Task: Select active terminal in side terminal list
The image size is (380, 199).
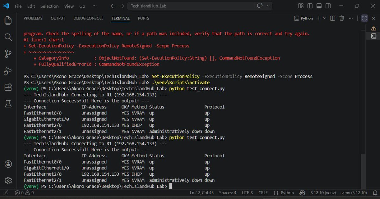Action: (373, 36)
